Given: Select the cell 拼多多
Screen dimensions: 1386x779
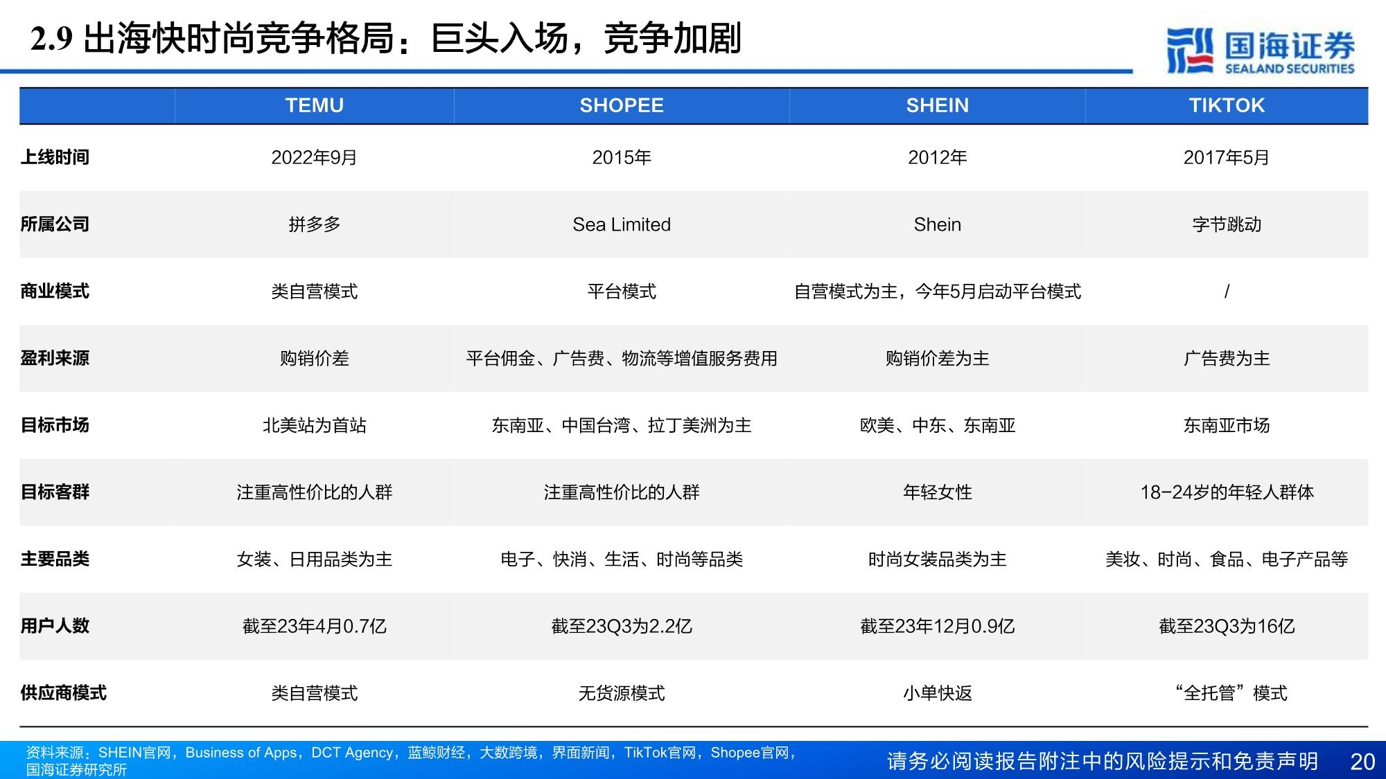Looking at the screenshot, I should pyautogui.click(x=314, y=224).
